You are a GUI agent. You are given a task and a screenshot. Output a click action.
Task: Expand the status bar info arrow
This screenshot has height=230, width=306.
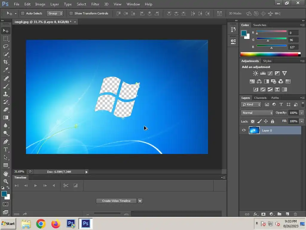pyautogui.click(x=86, y=172)
